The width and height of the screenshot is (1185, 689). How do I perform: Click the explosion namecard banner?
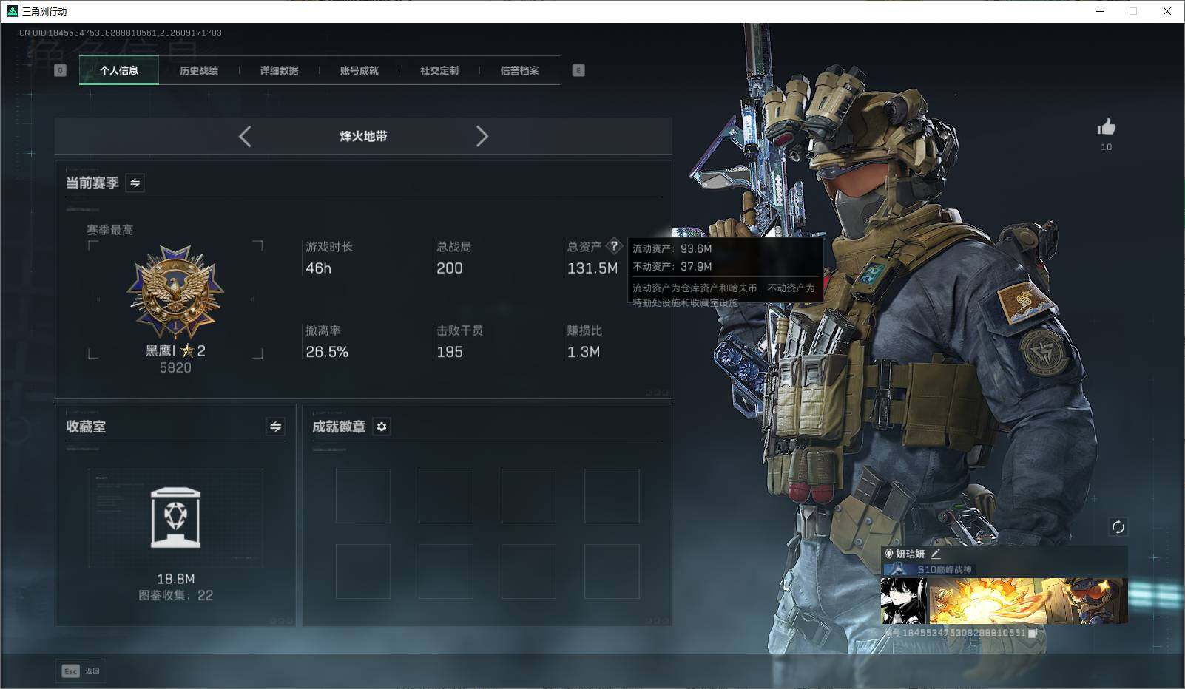(x=1028, y=601)
